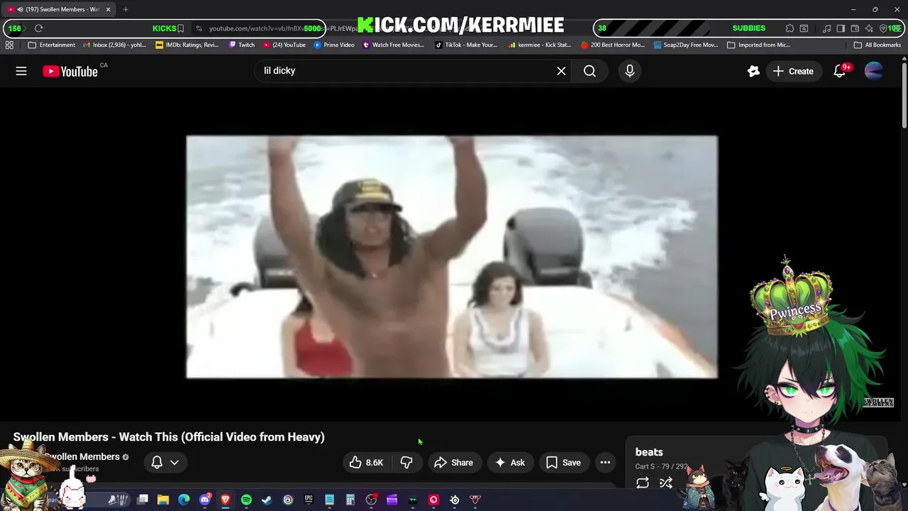
Task: Open Epic Games Launcher from the taskbar
Action: (x=309, y=500)
